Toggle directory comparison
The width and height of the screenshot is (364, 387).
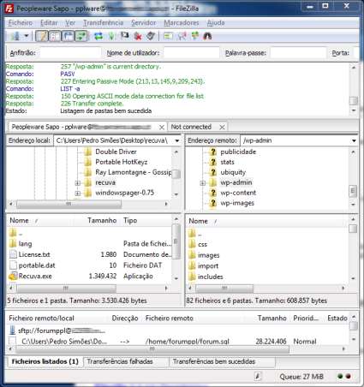(182, 36)
